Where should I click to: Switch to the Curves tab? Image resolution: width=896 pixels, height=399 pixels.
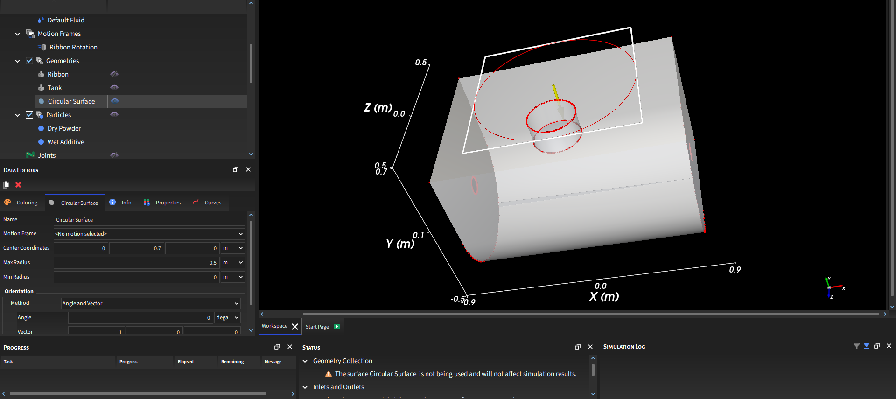(207, 203)
